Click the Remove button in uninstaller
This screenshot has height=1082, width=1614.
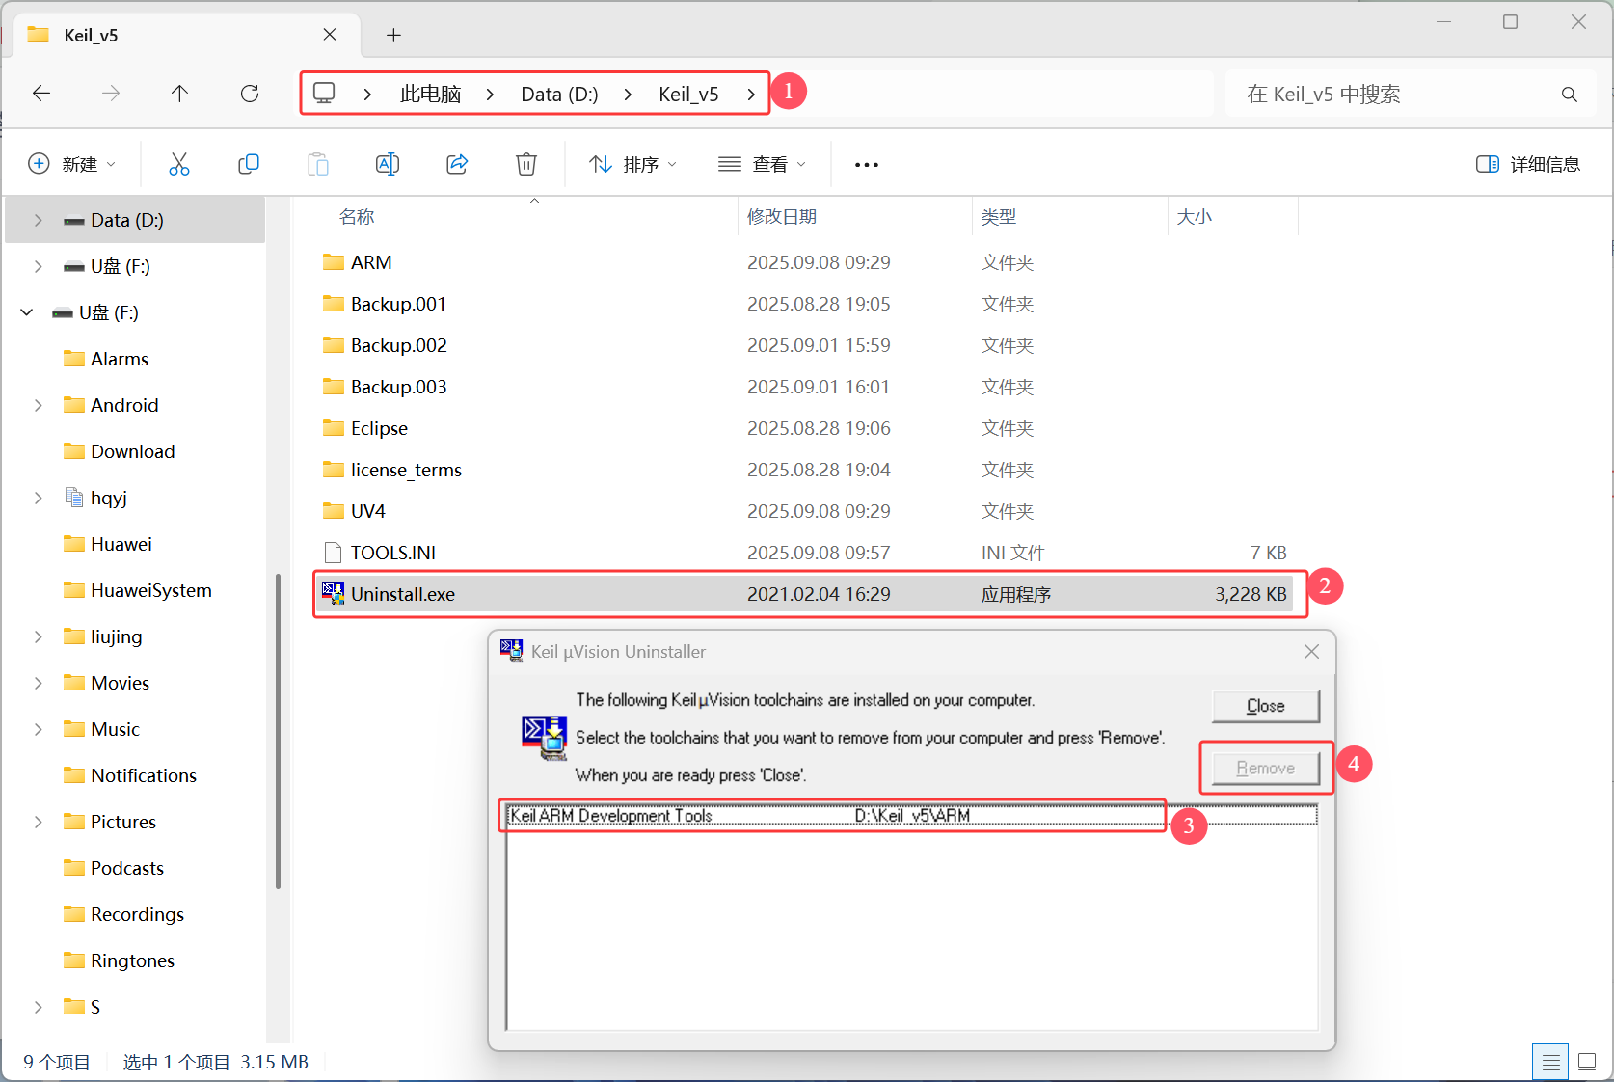click(1266, 768)
